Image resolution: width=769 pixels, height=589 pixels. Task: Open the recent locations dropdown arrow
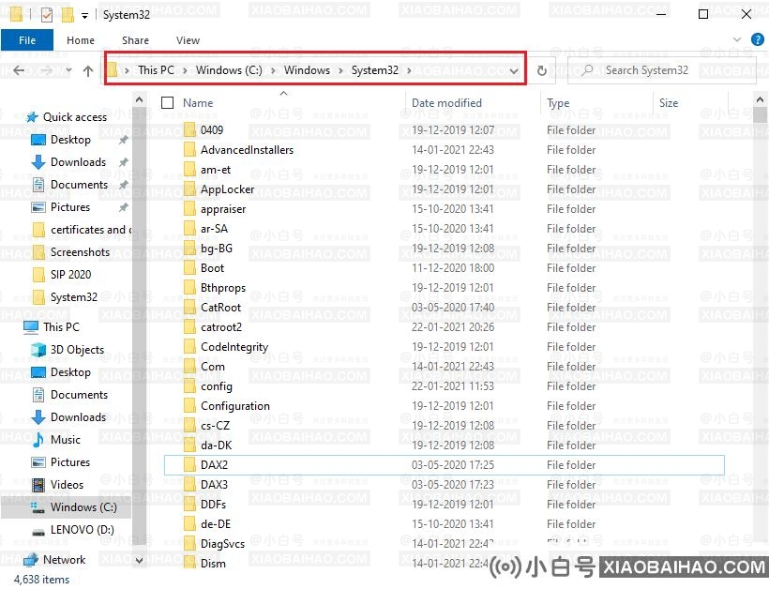68,70
